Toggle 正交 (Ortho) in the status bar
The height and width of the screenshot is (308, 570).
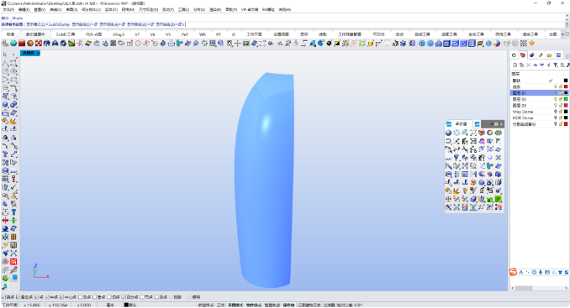tap(220, 305)
